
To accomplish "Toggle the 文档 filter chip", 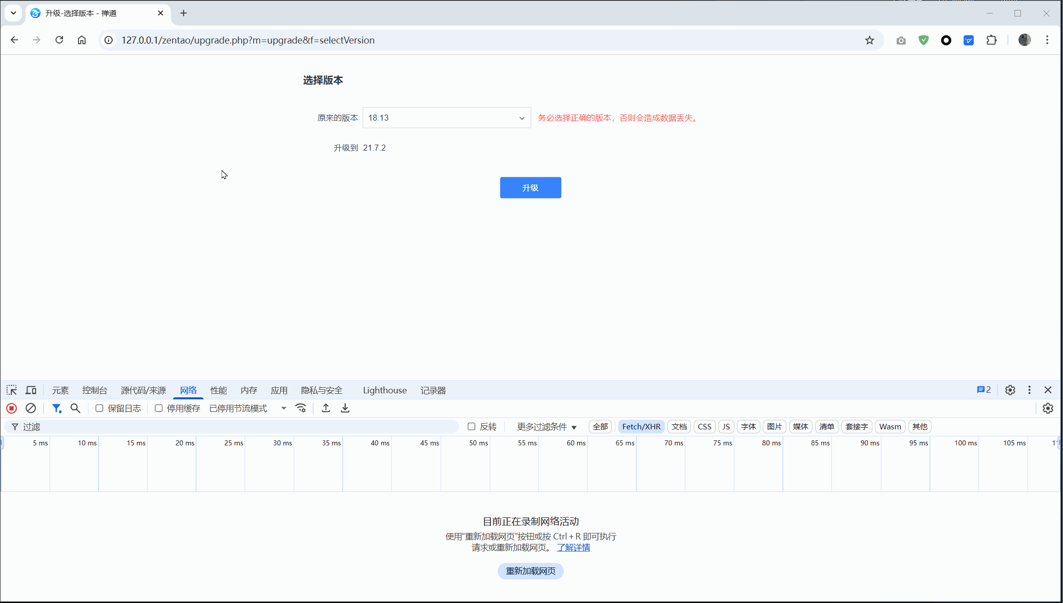I will tap(679, 427).
